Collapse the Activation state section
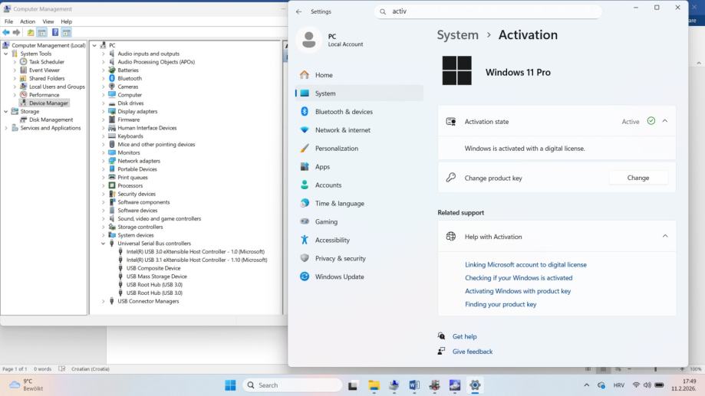Screen dimensions: 705x396 coord(664,121)
